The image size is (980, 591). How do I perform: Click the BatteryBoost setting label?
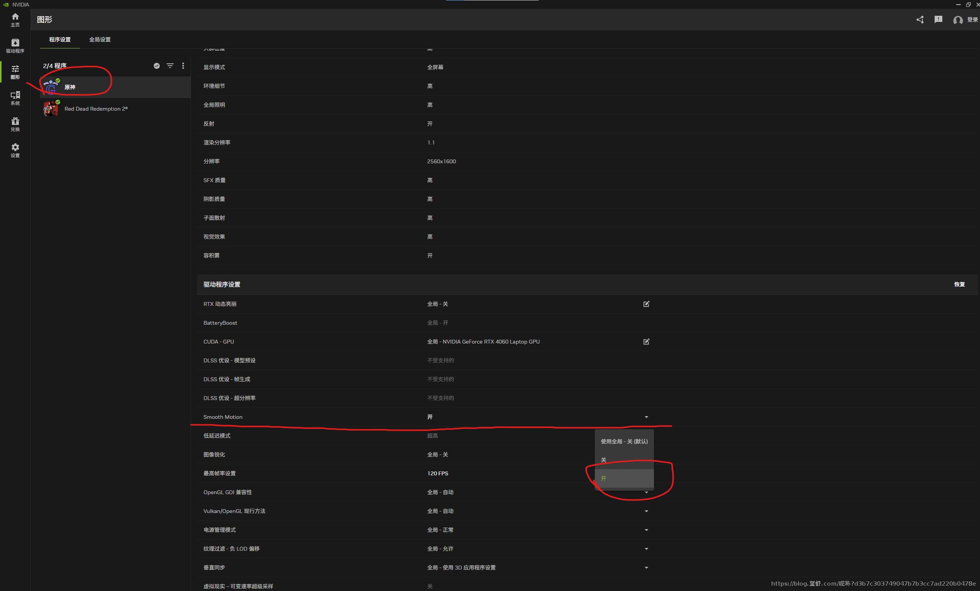click(x=220, y=323)
